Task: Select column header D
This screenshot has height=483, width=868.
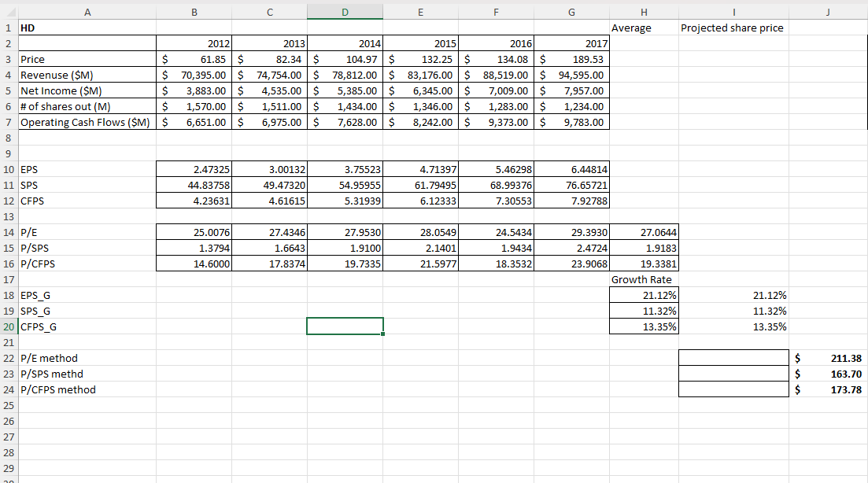Action: pos(344,12)
